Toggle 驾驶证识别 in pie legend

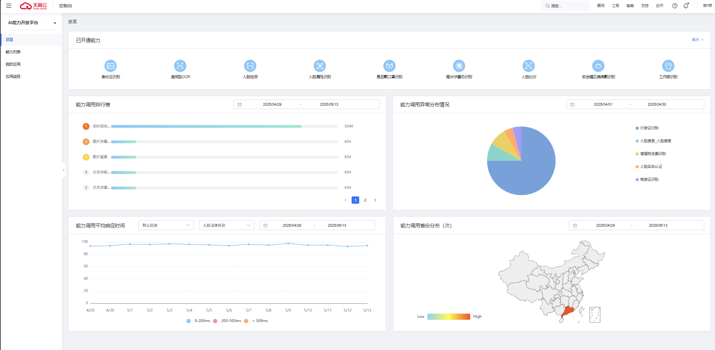(x=647, y=180)
